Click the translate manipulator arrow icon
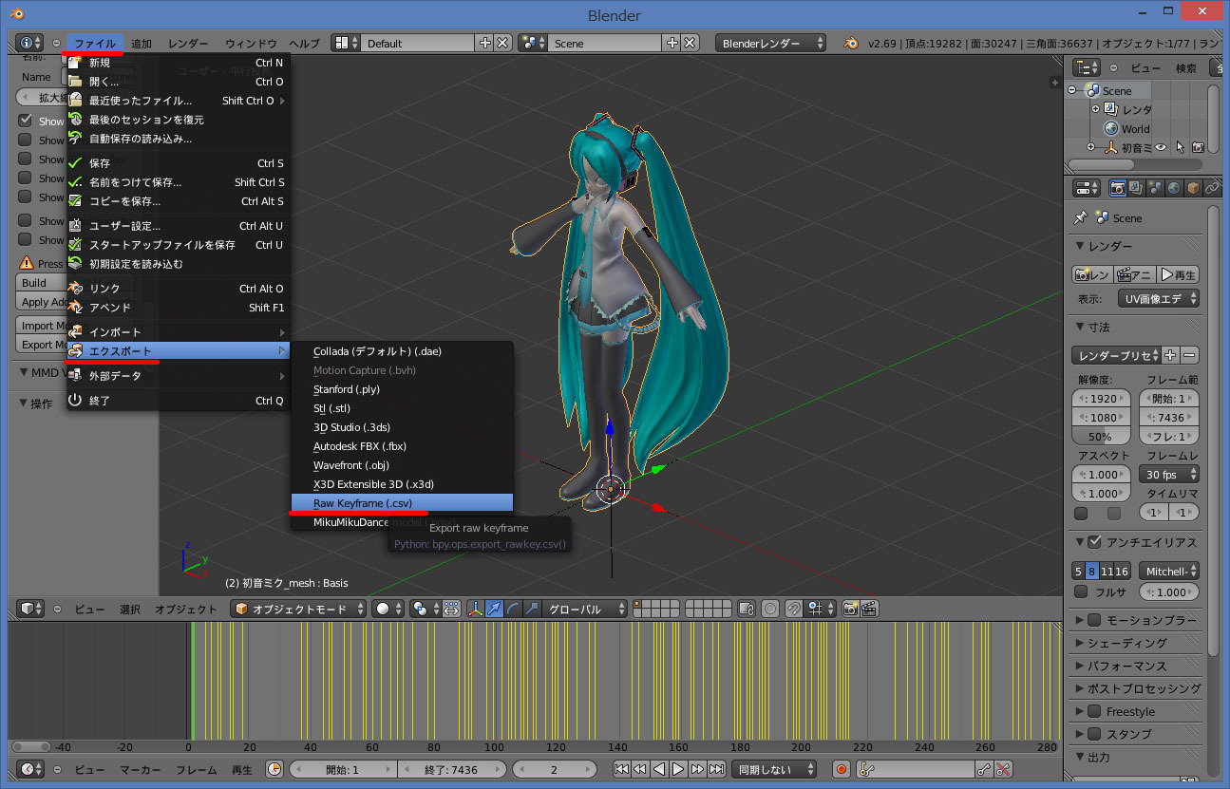Screen dimensions: 1230x789 [x=494, y=609]
